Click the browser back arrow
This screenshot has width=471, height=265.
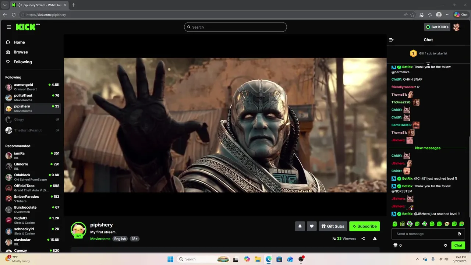click(5, 15)
